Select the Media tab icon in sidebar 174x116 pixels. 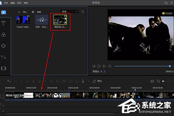click(x=4, y=12)
